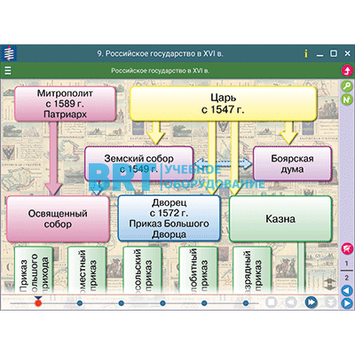Select page number 2 on the sidebar

347,278
